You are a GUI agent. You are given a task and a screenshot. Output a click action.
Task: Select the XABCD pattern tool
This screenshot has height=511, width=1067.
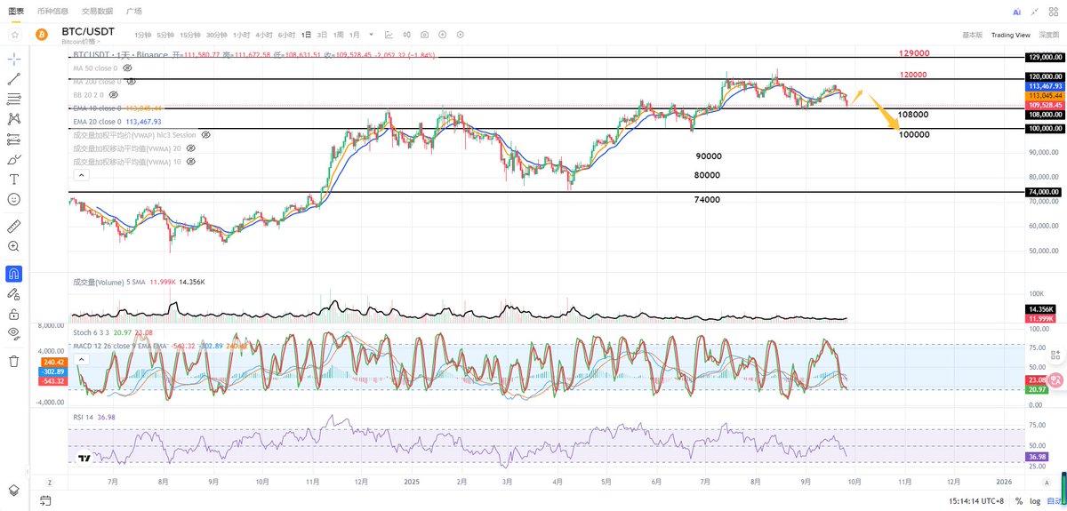pyautogui.click(x=14, y=118)
